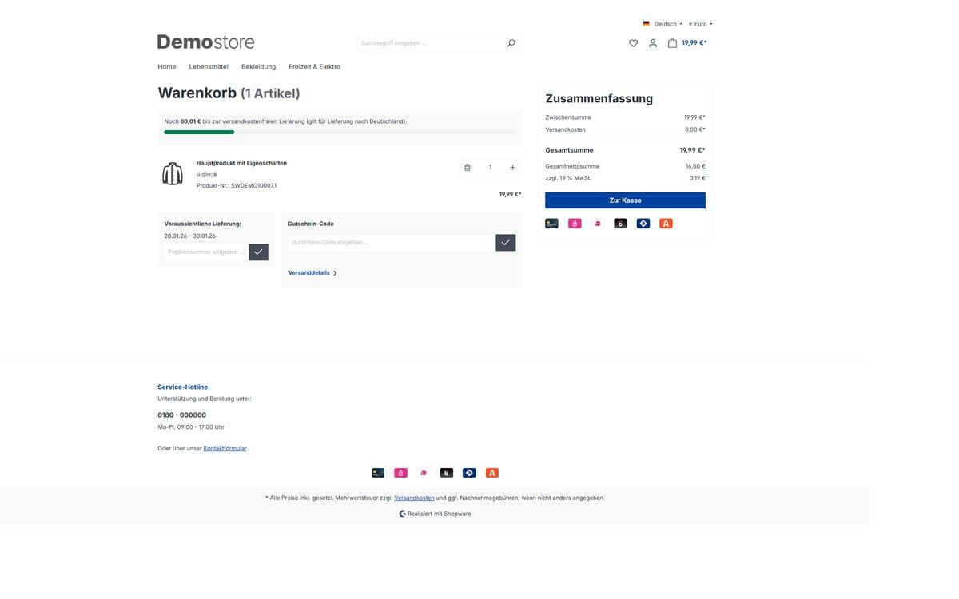
Task: Increase quantity with the plus icon
Action: 512,167
